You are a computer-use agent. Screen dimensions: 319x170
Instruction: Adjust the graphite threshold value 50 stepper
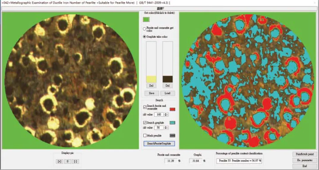pos(166,128)
